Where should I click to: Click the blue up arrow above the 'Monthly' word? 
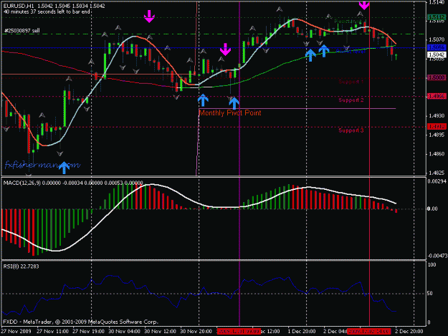tap(203, 100)
